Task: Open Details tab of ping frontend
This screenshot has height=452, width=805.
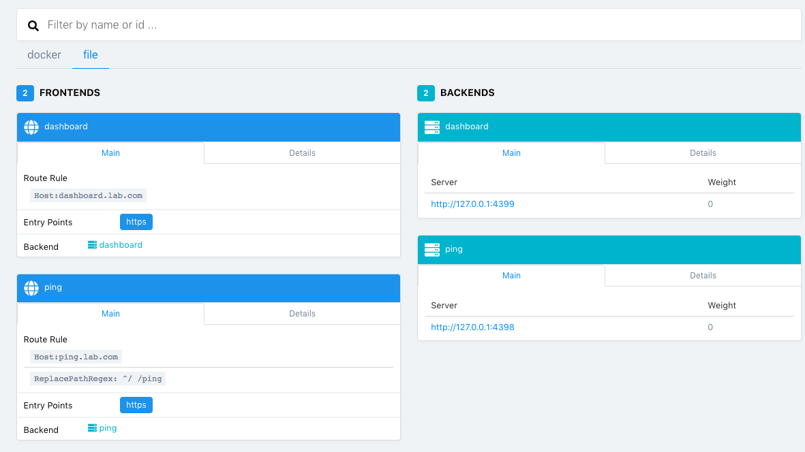Action: point(302,314)
